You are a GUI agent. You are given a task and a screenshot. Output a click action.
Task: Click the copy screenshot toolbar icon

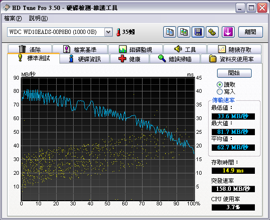click(184, 32)
